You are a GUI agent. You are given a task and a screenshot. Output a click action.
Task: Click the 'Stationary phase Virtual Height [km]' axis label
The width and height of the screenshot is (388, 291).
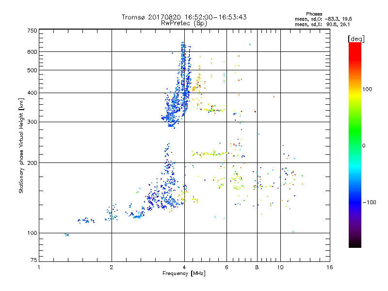pos(21,145)
